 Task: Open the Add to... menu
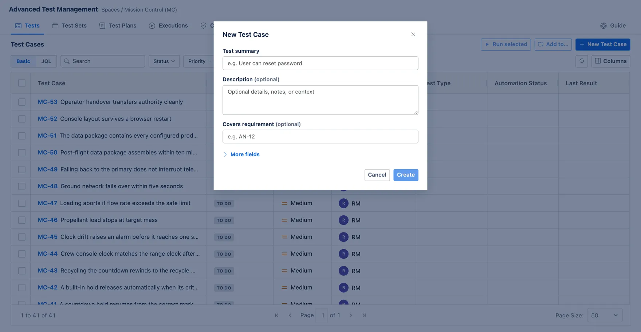(x=553, y=44)
